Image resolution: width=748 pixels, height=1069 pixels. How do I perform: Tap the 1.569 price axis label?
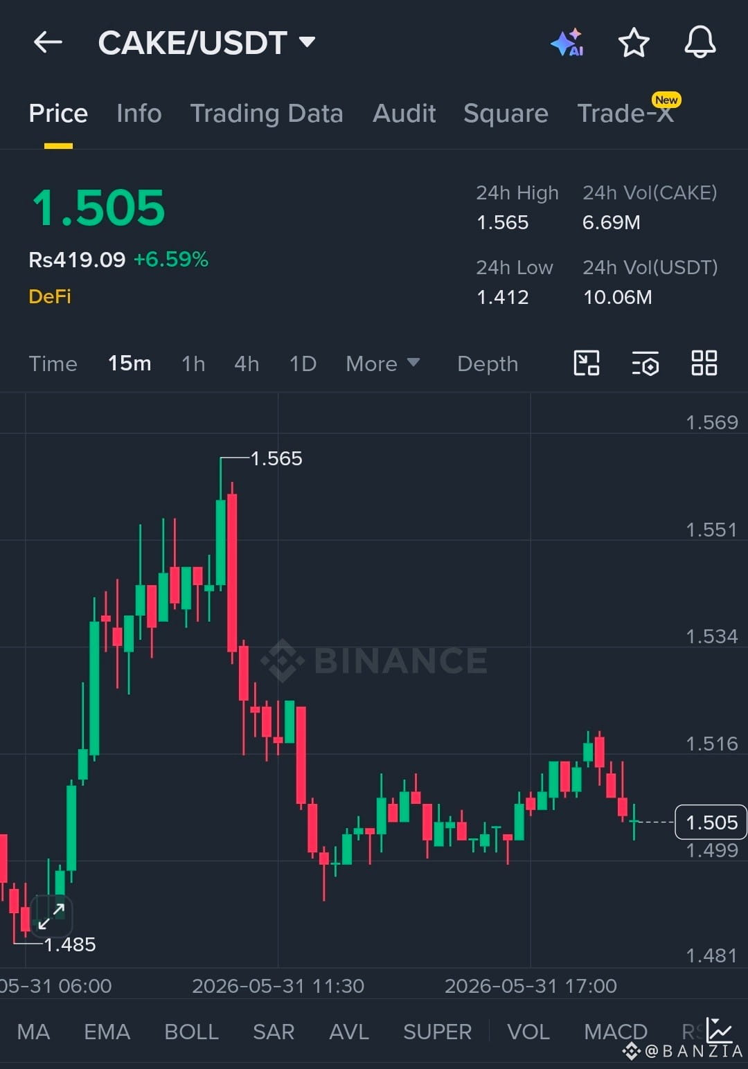coord(712,422)
